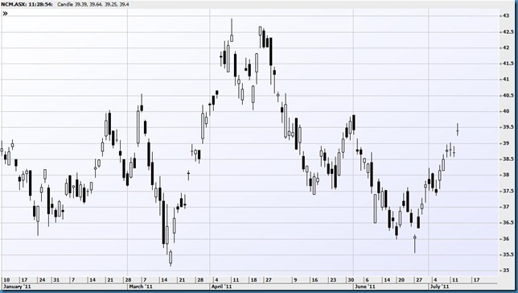518x293 pixels.
Task: Click the 23 date tick on the time axis
Action: [x=333, y=280]
